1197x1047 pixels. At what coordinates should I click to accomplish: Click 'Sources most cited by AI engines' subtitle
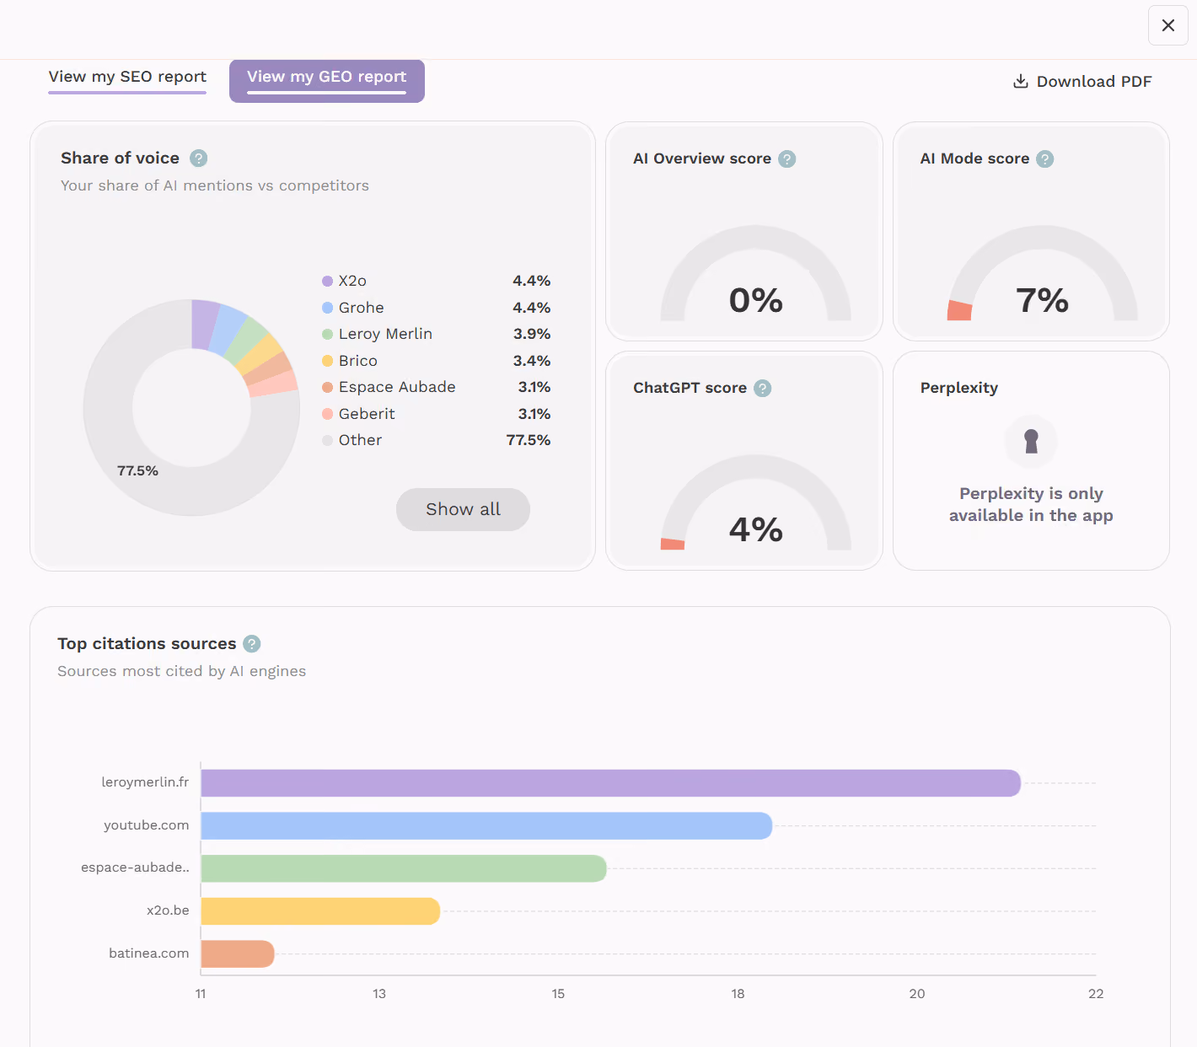pyautogui.click(x=181, y=671)
